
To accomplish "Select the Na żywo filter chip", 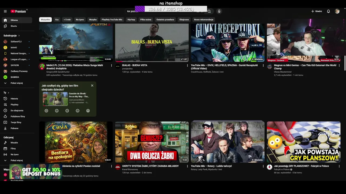I will pyautogui.click(x=80, y=19).
